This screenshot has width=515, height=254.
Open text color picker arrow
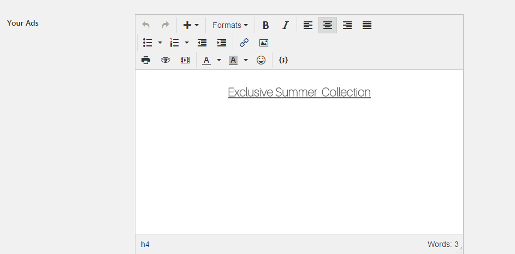219,60
